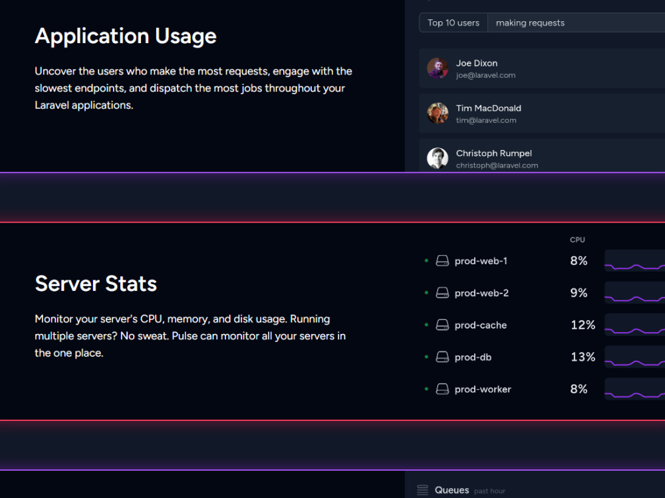Select the prod-web-1 server name
This screenshot has height=498, width=665.
click(481, 261)
